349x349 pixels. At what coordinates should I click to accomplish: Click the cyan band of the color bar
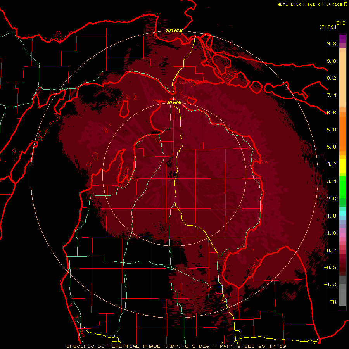342,213
